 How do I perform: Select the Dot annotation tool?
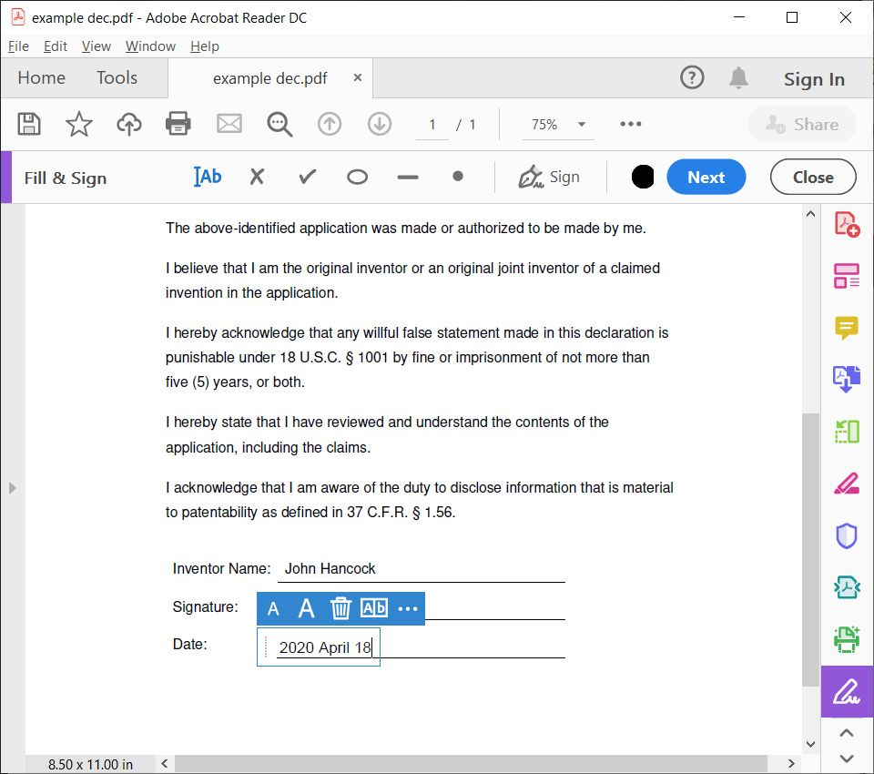pyautogui.click(x=457, y=177)
